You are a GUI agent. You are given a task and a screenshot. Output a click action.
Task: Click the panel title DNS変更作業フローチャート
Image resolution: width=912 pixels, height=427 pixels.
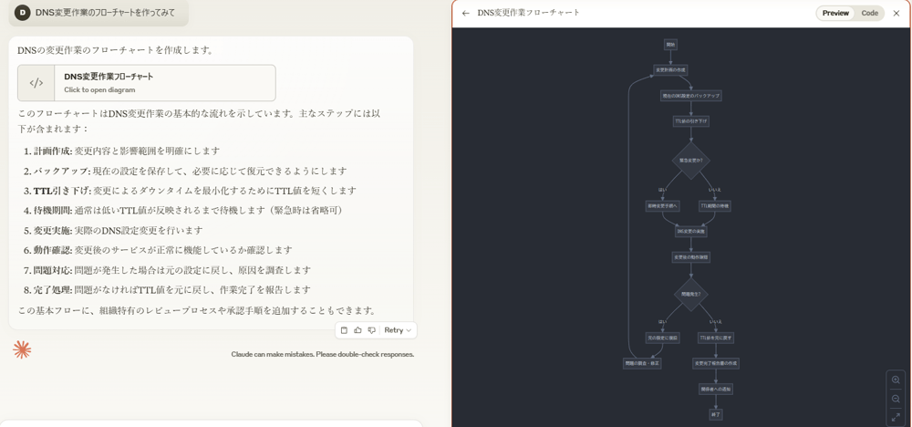529,12
